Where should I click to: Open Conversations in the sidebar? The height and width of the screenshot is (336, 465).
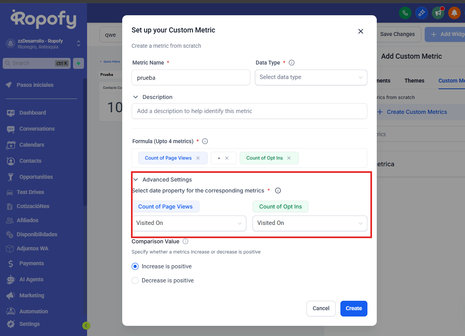[x=37, y=129]
